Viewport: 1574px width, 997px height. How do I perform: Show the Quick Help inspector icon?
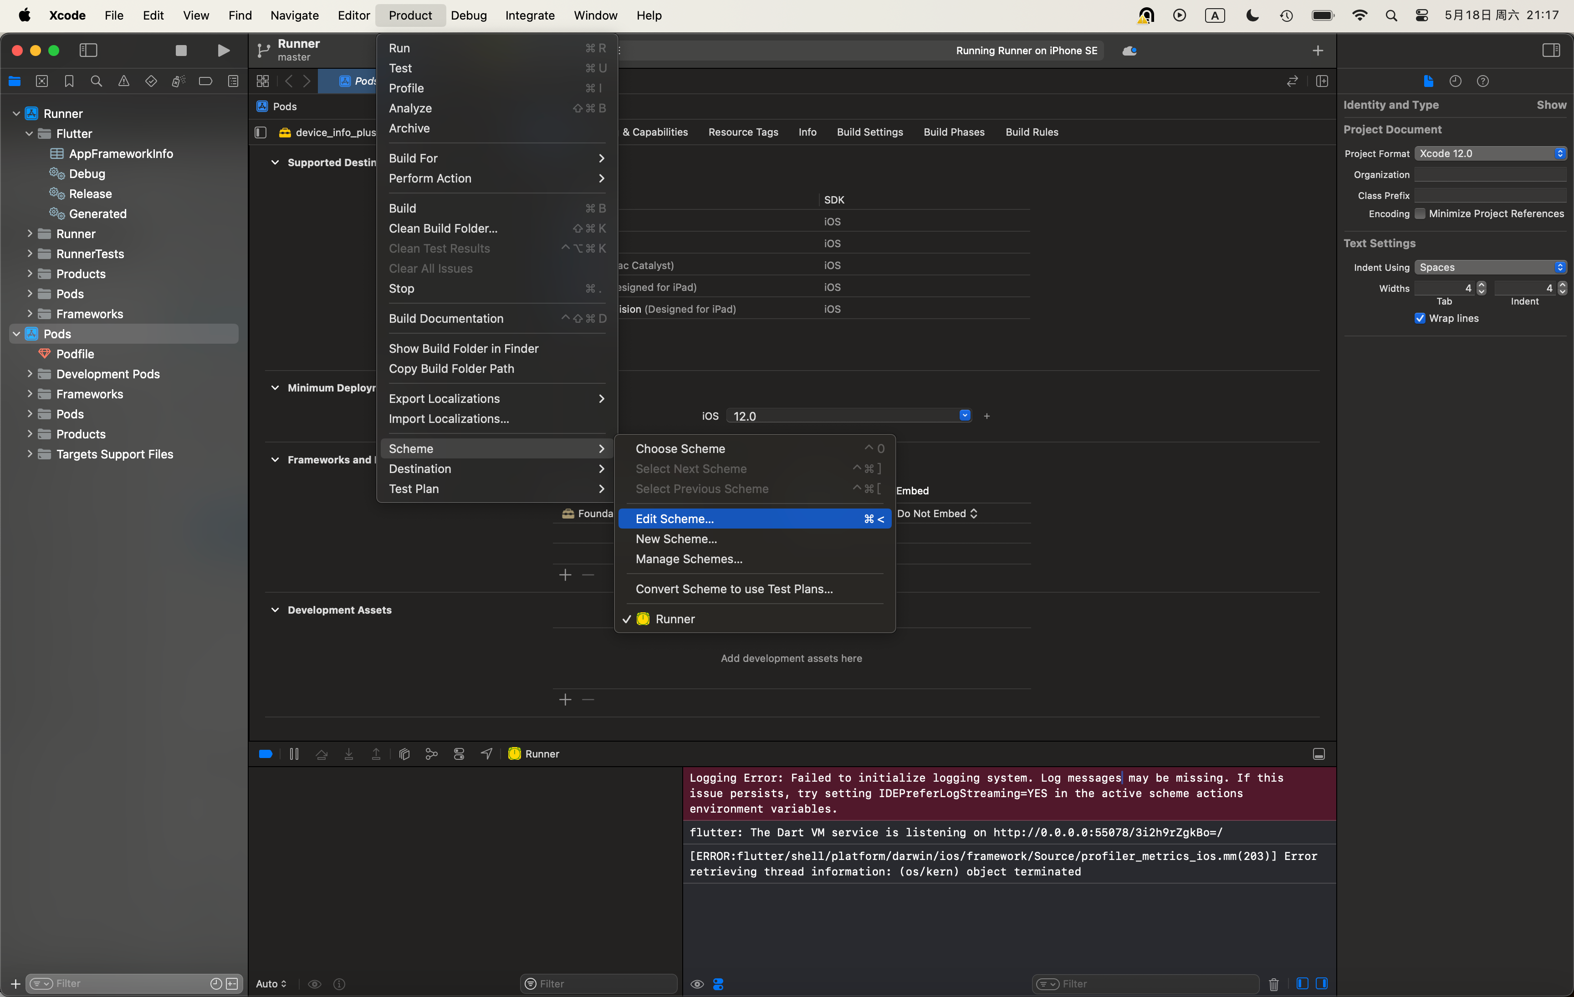[1482, 81]
